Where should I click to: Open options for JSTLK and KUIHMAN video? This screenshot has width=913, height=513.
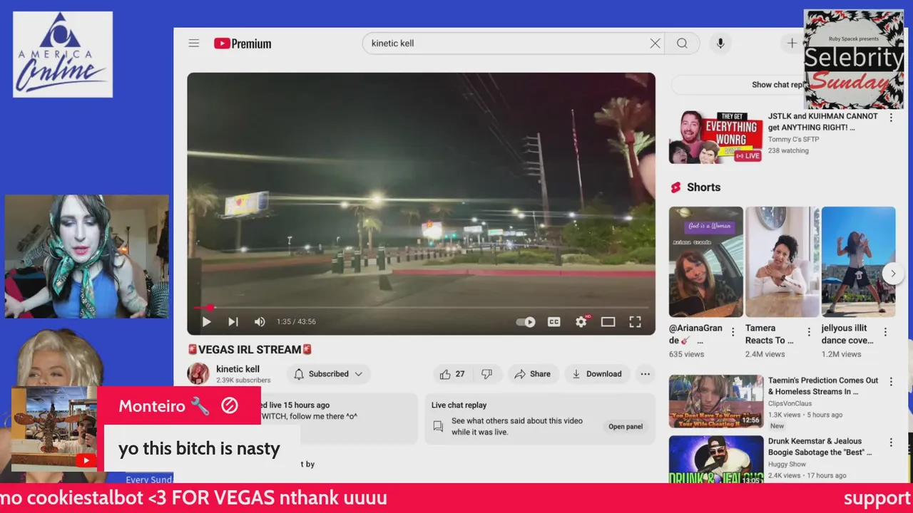pyautogui.click(x=890, y=118)
